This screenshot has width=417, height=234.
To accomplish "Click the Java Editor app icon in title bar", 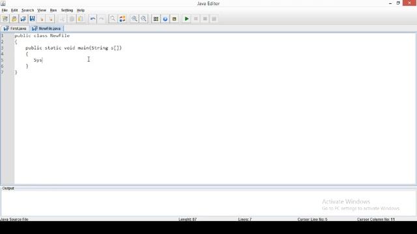I will click(x=3, y=3).
